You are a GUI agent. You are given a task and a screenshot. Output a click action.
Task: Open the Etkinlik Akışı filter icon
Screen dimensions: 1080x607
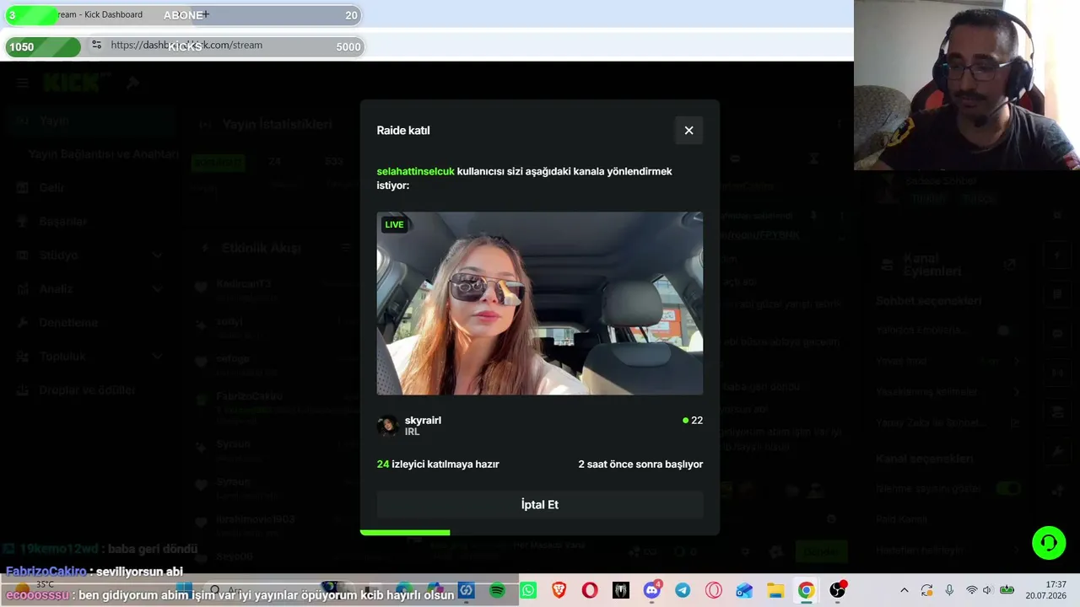[x=346, y=248]
